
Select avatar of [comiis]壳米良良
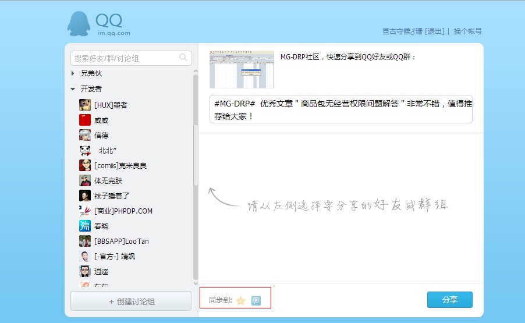click(85, 165)
